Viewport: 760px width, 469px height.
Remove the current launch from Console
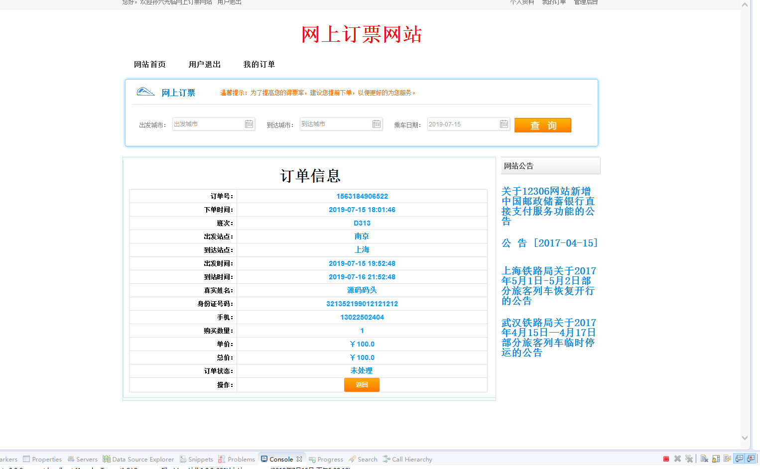tap(677, 459)
